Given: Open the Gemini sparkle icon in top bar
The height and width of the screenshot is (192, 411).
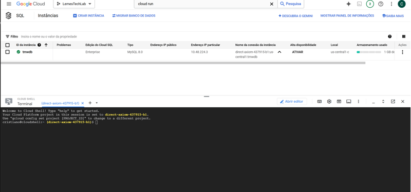Looking at the screenshot, I should point(349,4).
